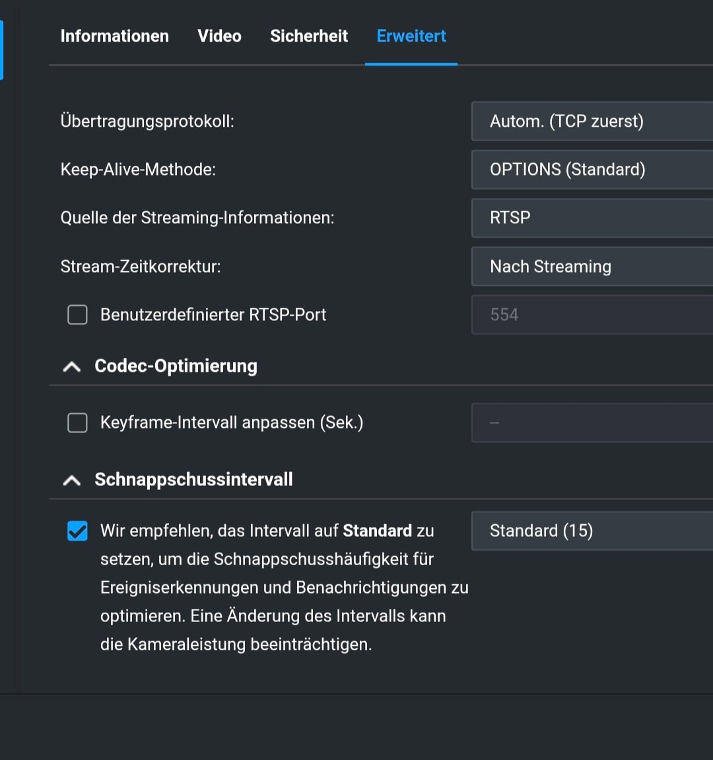The width and height of the screenshot is (713, 760).
Task: Open the Video tab
Action: click(x=219, y=36)
